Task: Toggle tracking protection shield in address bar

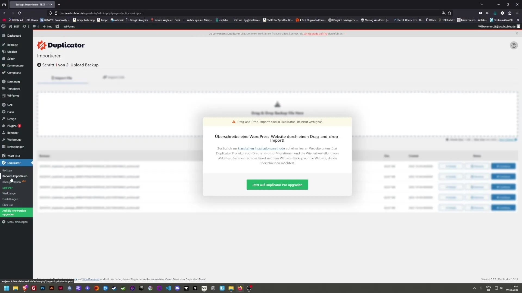Action: 50,13
